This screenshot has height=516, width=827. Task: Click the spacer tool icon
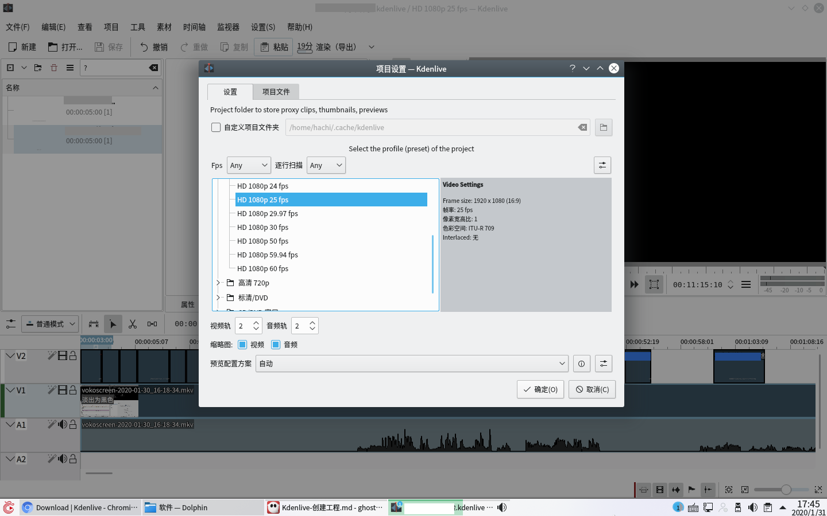(152, 324)
